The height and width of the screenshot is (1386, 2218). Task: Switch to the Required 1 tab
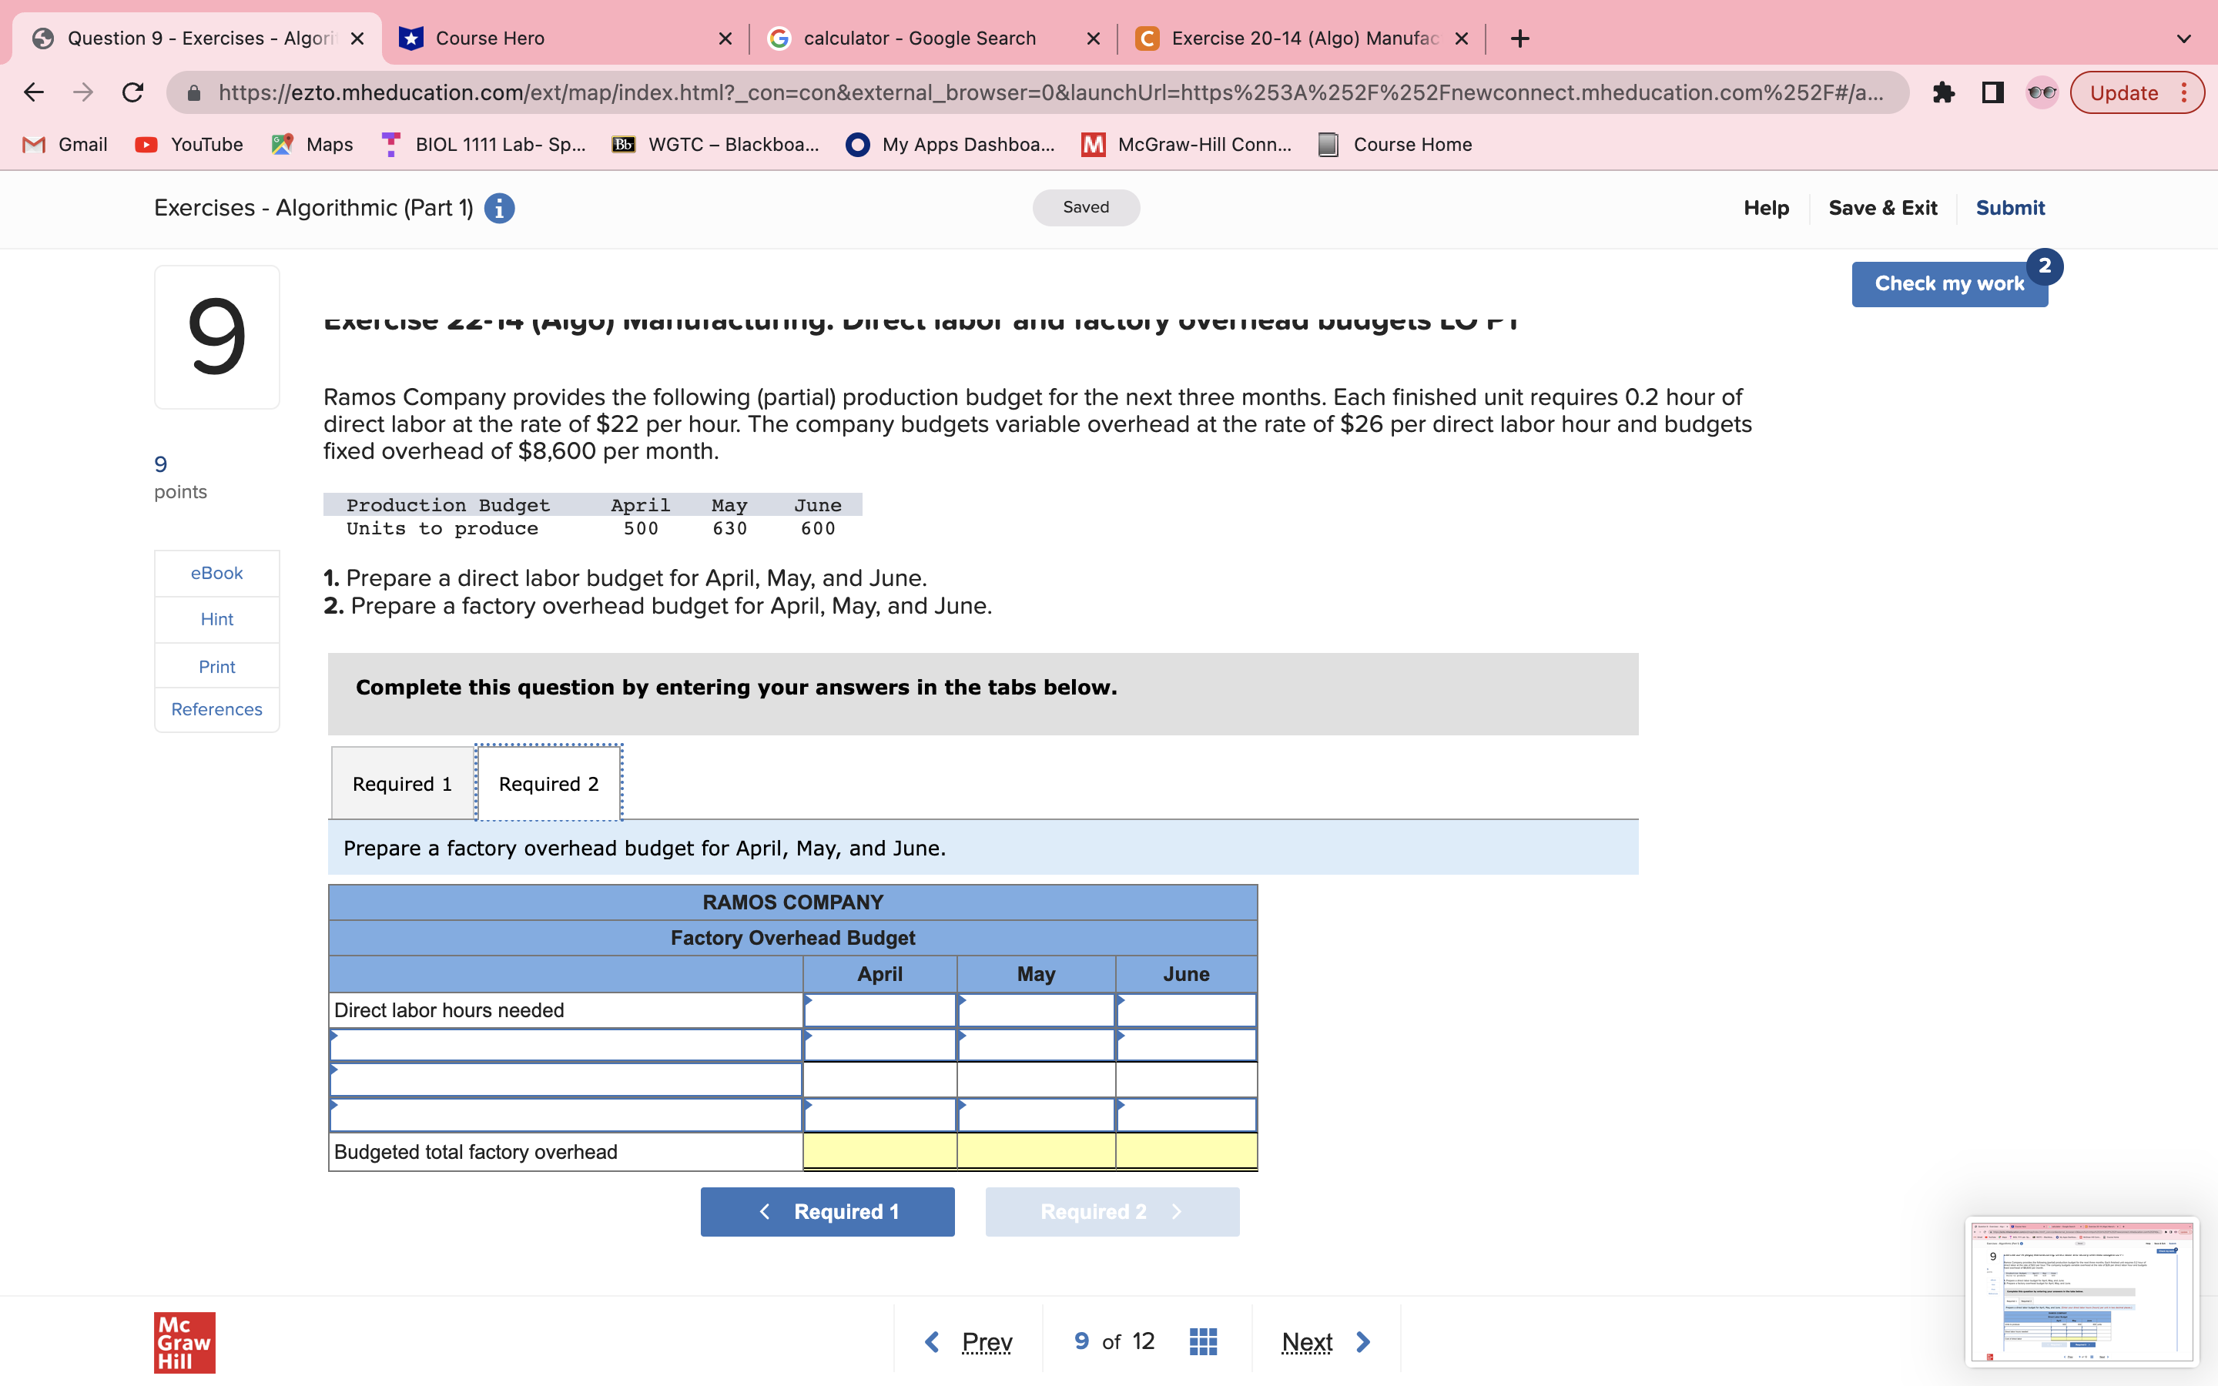coord(401,783)
